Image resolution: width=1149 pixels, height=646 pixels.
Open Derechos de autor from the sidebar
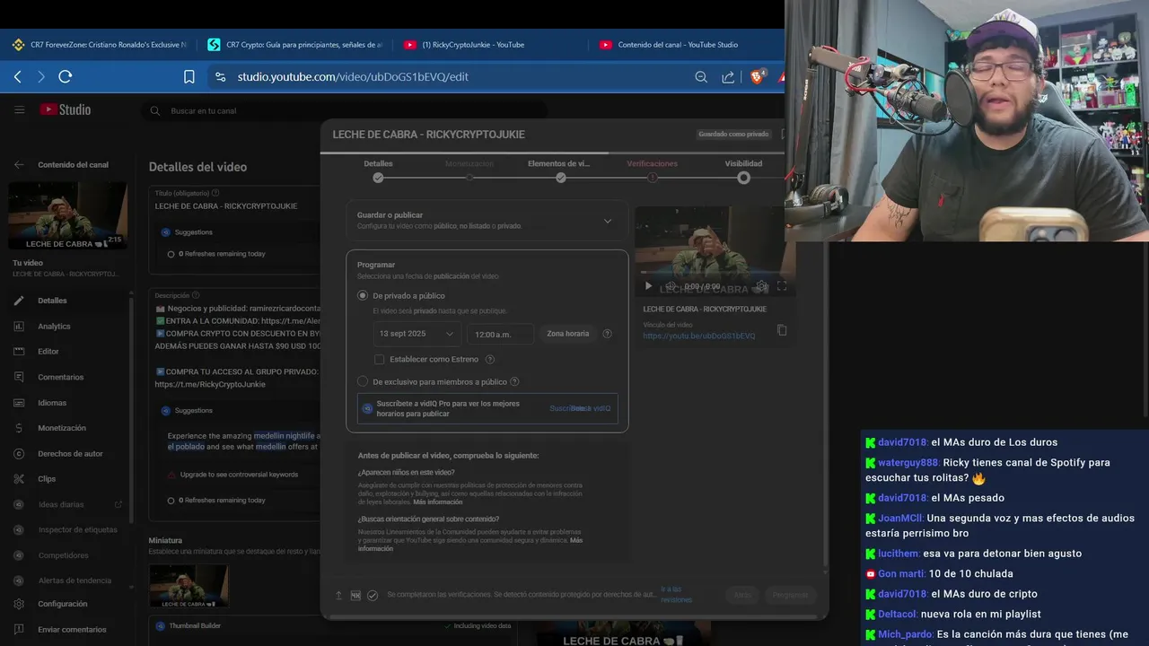(x=70, y=454)
